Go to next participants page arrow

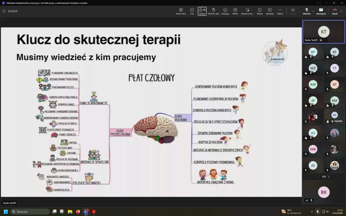(x=329, y=177)
